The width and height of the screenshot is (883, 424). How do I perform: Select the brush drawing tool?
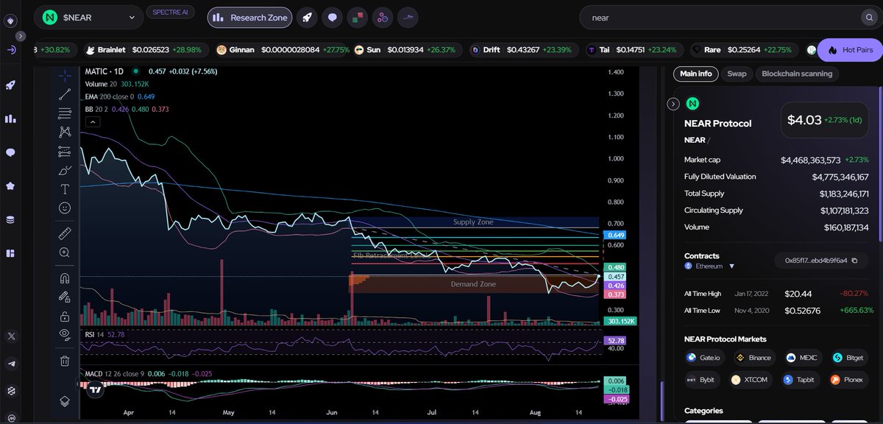point(65,170)
